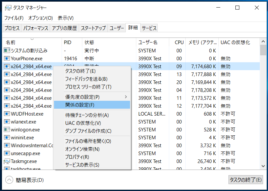Click memory value 26,740 K

(207, 161)
